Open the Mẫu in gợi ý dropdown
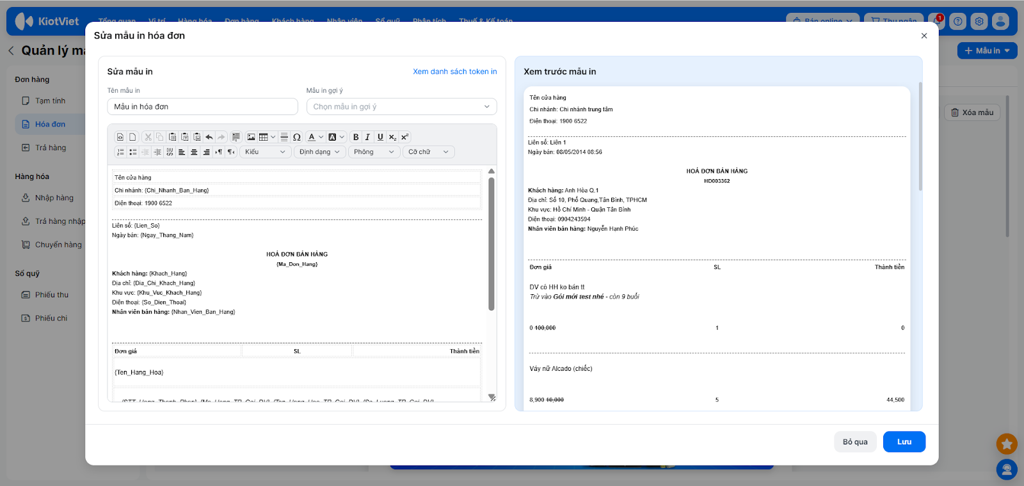Viewport: 1024px width, 486px height. [401, 107]
